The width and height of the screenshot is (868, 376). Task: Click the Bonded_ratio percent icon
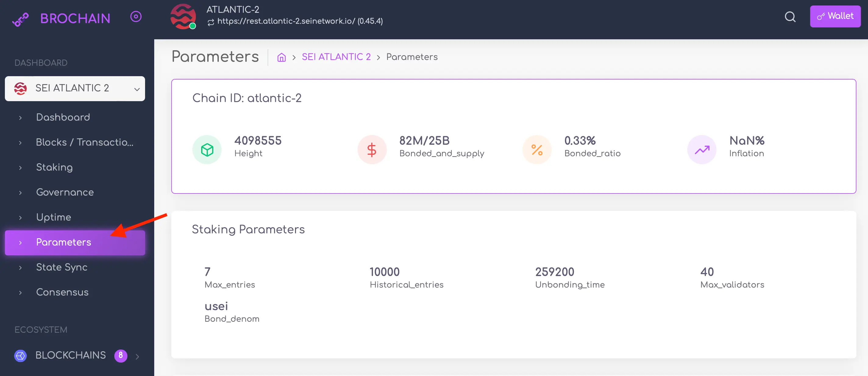click(x=536, y=149)
